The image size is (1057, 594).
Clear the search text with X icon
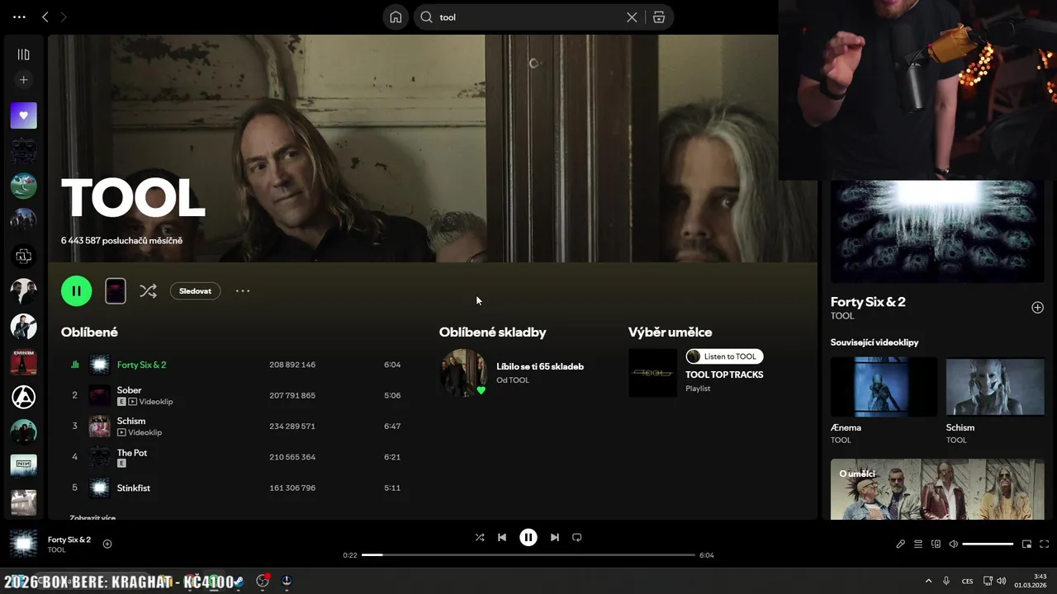click(x=632, y=17)
